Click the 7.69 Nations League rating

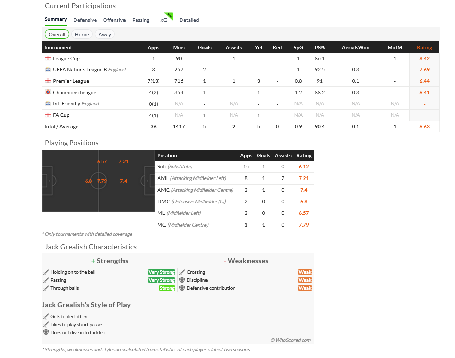click(x=424, y=70)
